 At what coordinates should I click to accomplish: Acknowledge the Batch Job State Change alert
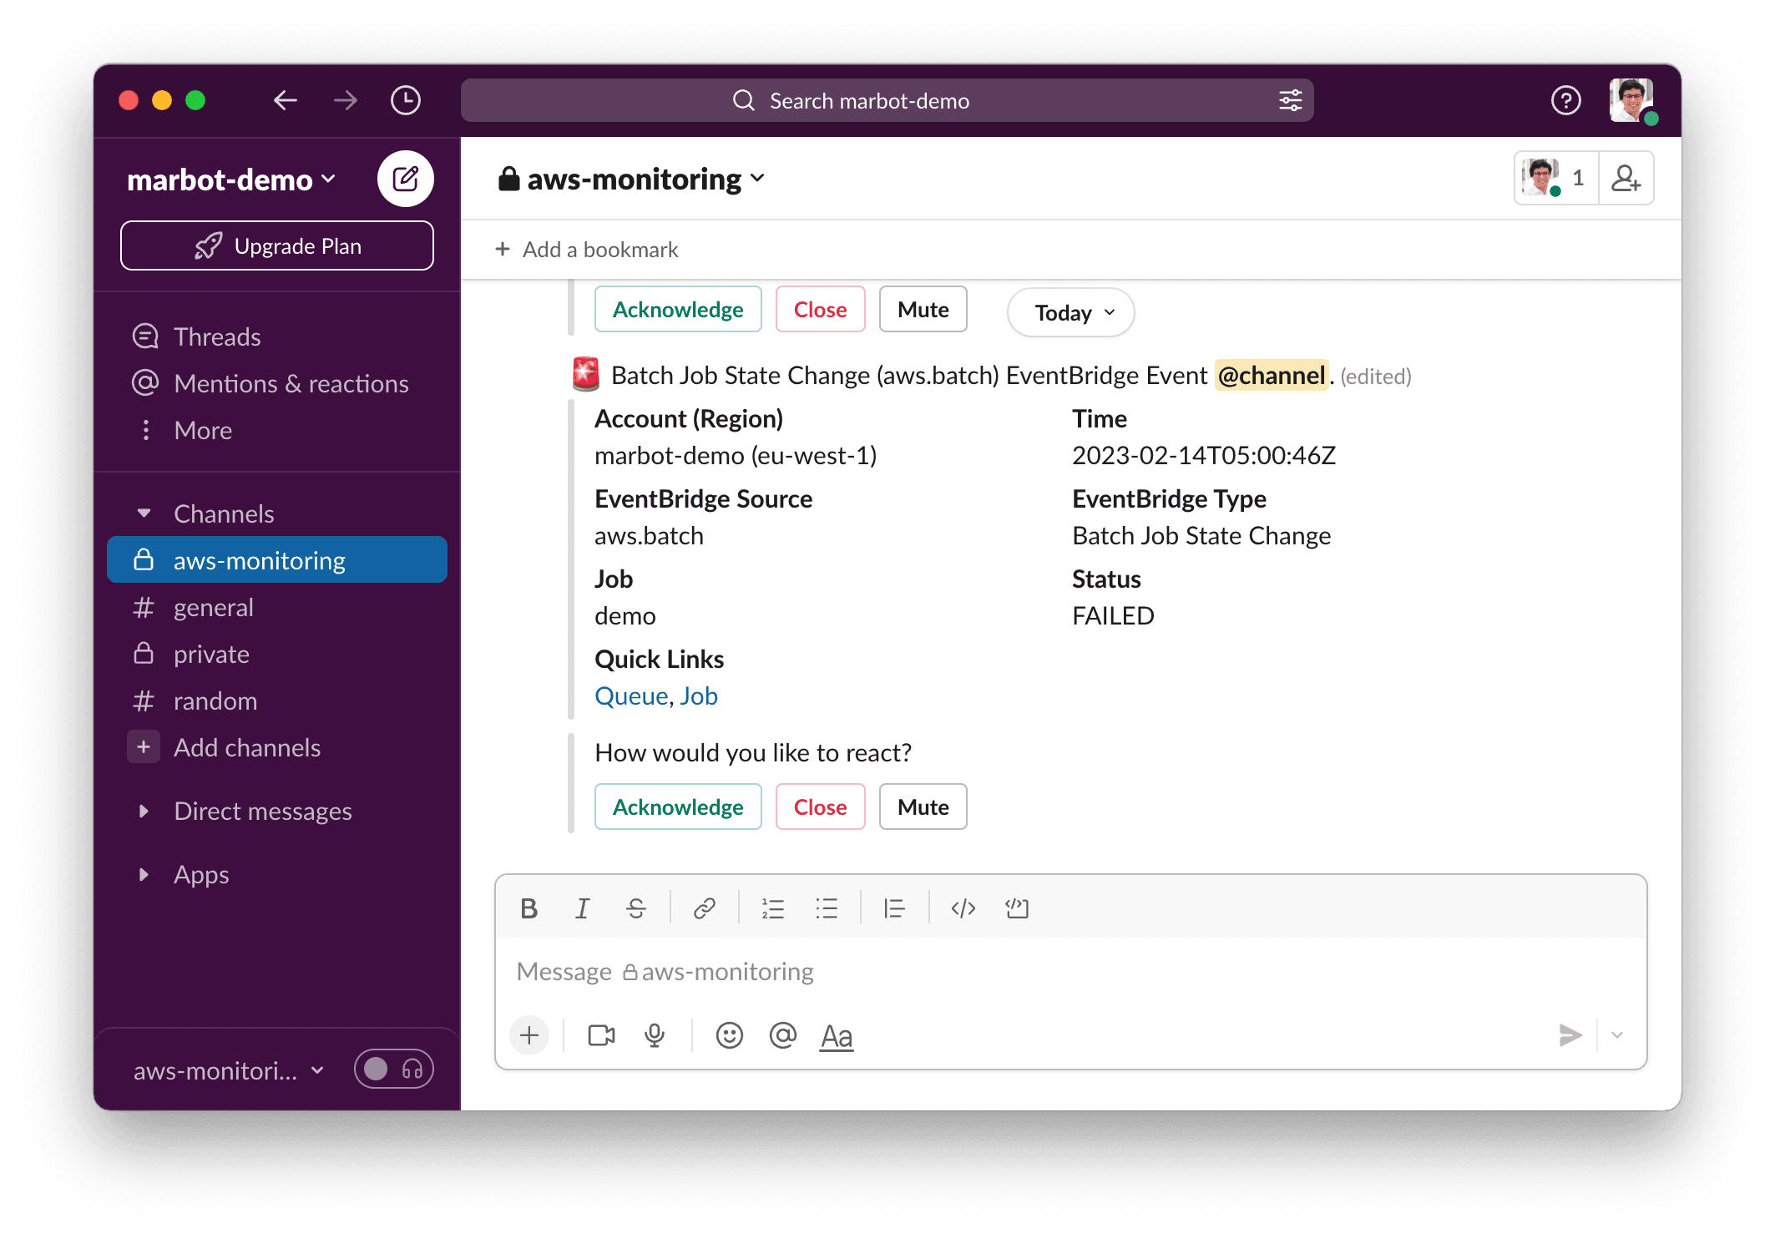[x=678, y=807]
